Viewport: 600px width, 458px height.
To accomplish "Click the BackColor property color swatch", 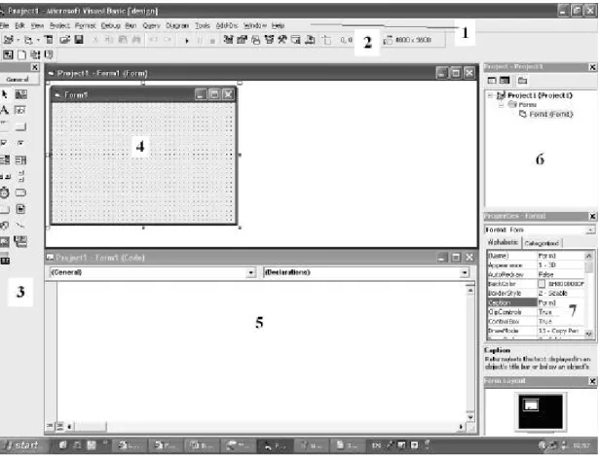I will (542, 284).
